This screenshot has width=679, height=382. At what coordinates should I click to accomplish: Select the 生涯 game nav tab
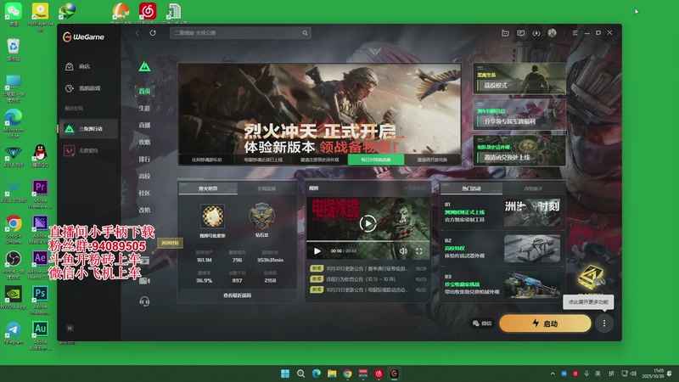[x=144, y=108]
